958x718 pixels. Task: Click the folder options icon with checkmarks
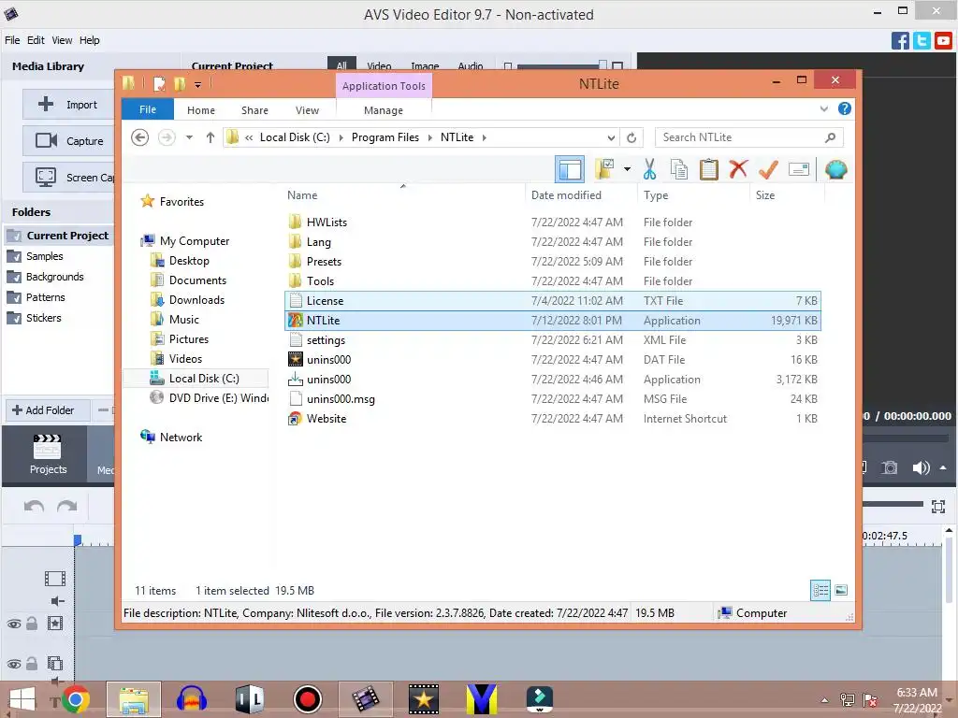click(x=604, y=169)
